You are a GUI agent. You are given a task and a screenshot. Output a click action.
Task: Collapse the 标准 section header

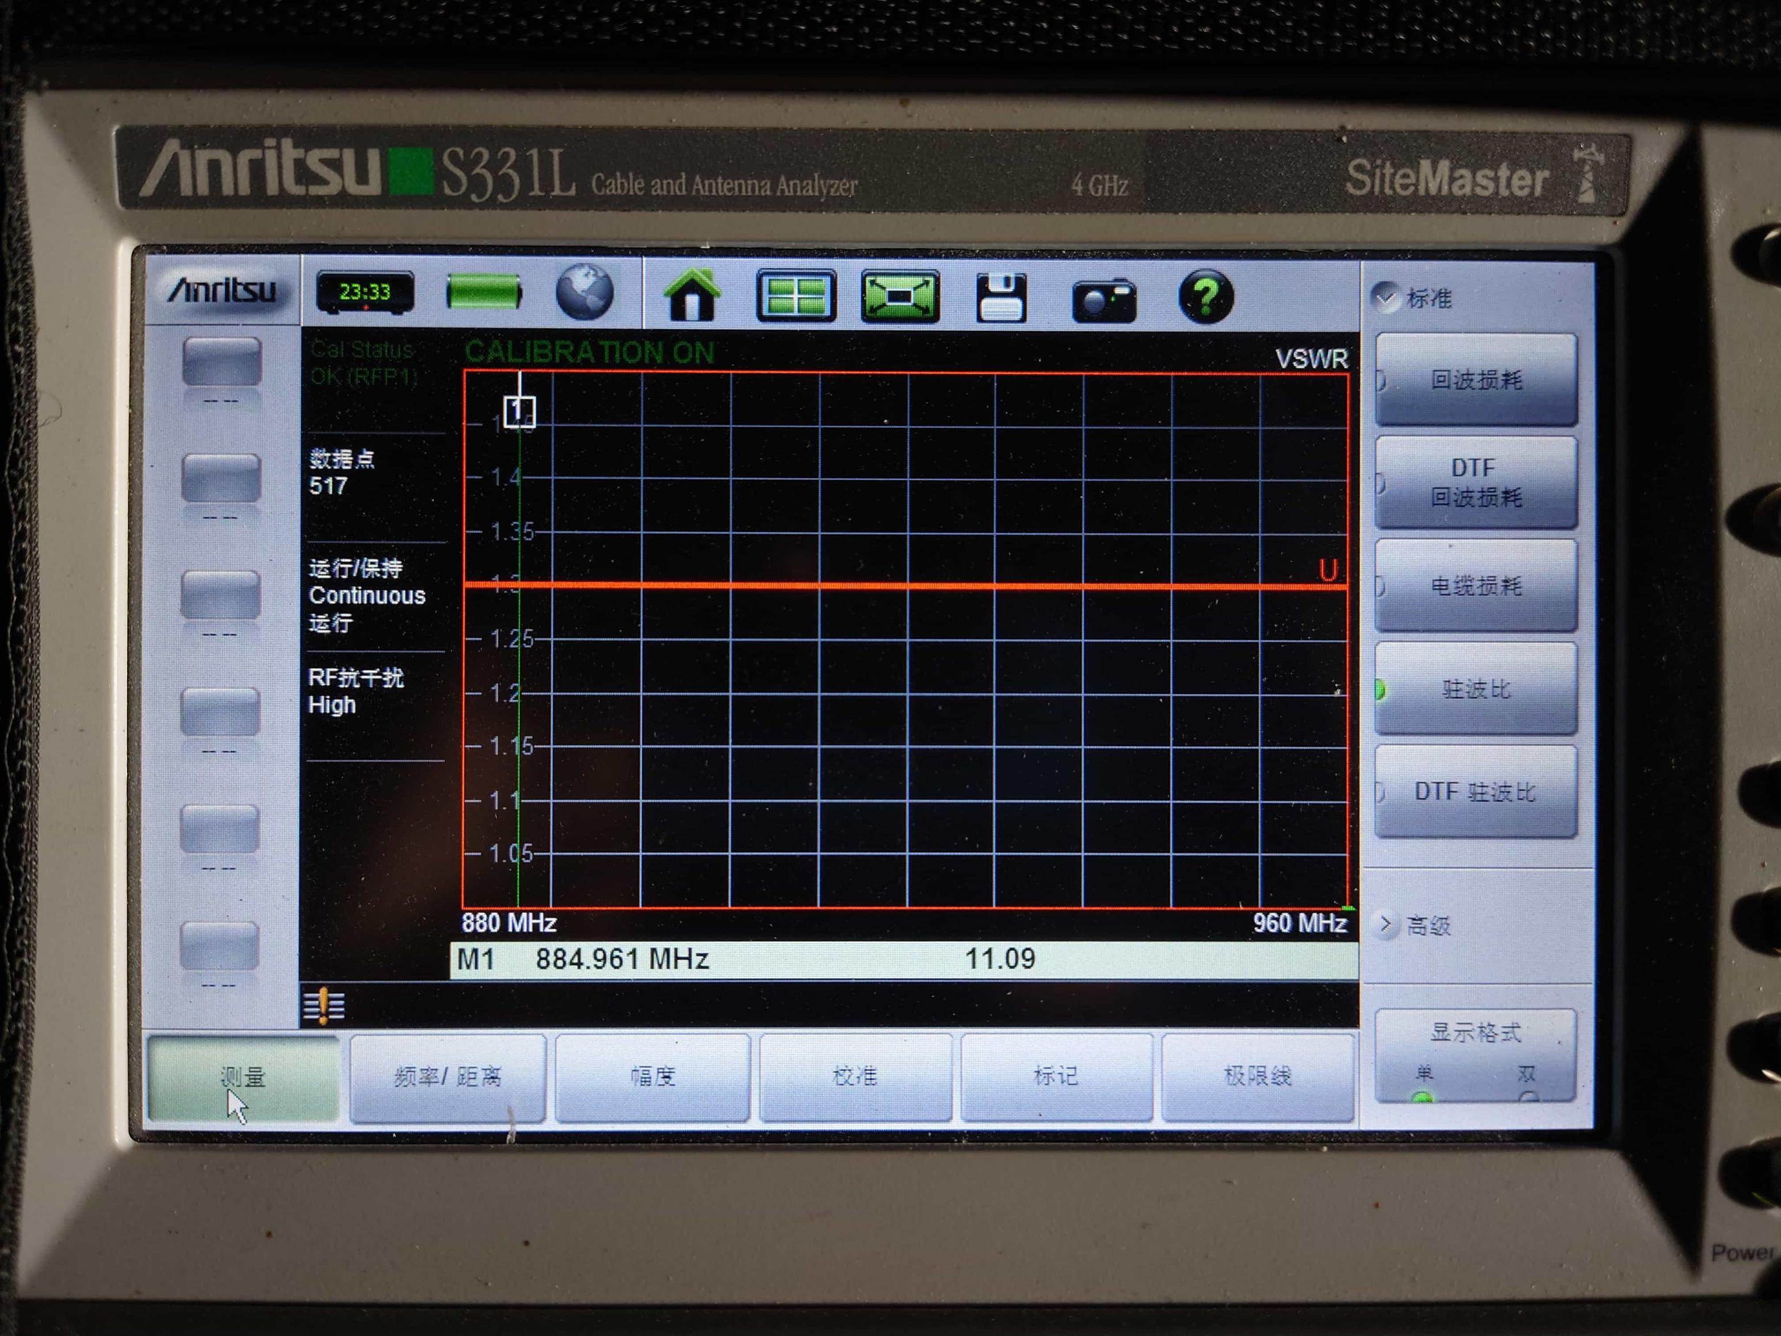click(1417, 298)
